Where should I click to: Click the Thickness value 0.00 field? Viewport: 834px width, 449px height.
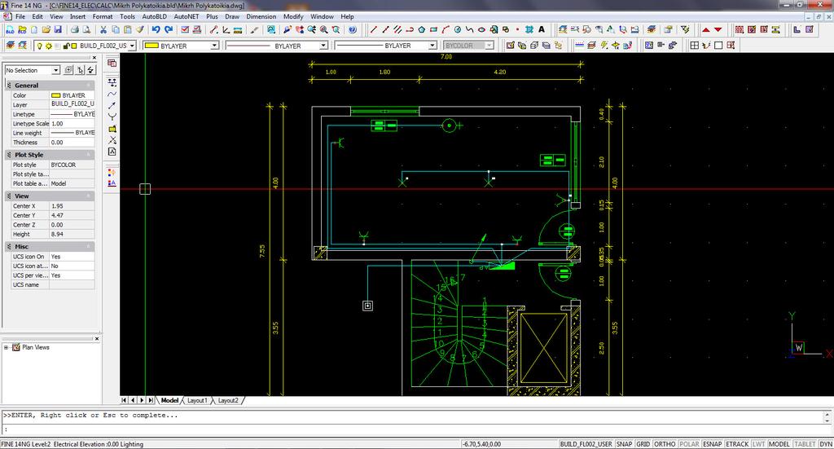click(72, 143)
